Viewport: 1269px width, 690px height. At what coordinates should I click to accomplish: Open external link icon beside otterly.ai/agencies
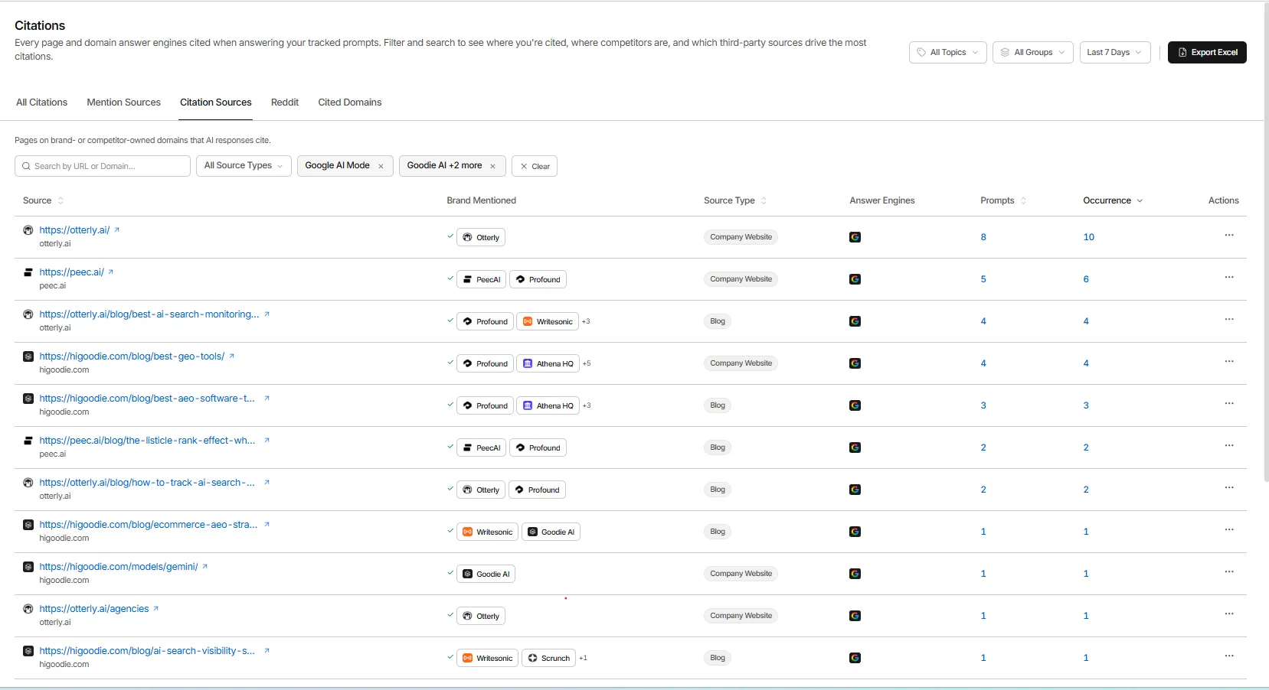click(x=155, y=608)
